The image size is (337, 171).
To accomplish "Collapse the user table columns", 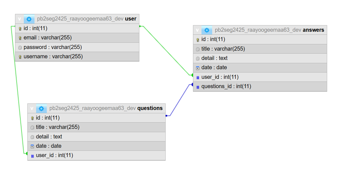I will tap(19, 19).
